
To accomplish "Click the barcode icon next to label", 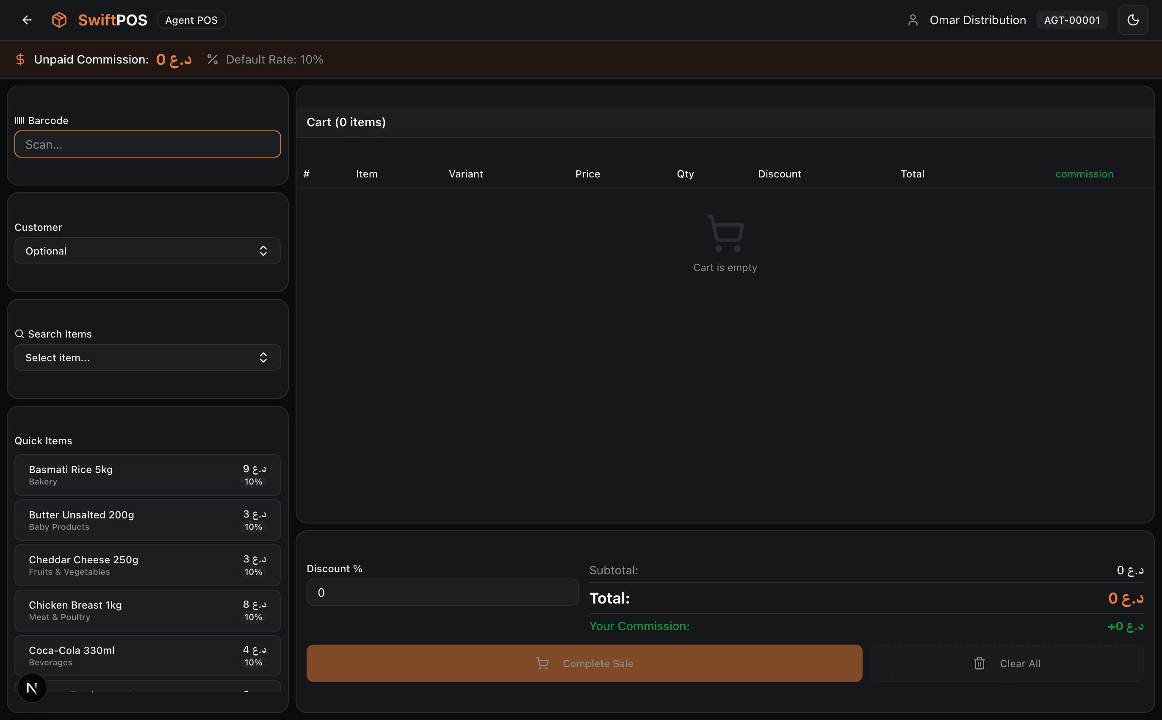I will pos(19,120).
